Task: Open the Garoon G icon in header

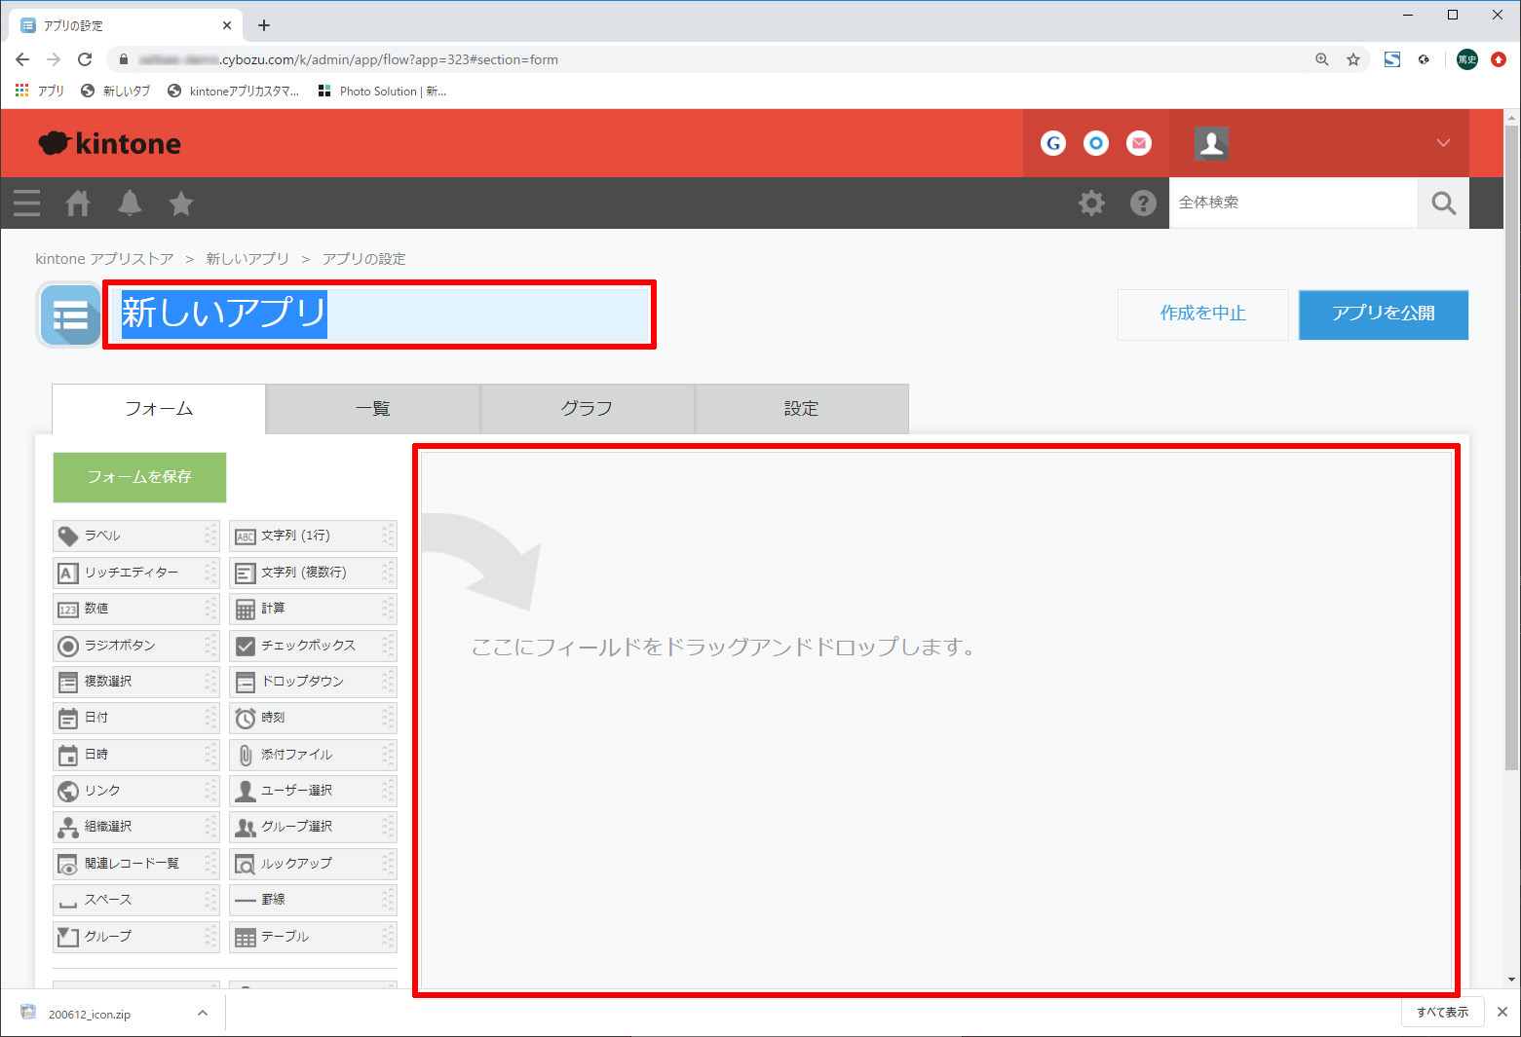Action: click(x=1053, y=143)
